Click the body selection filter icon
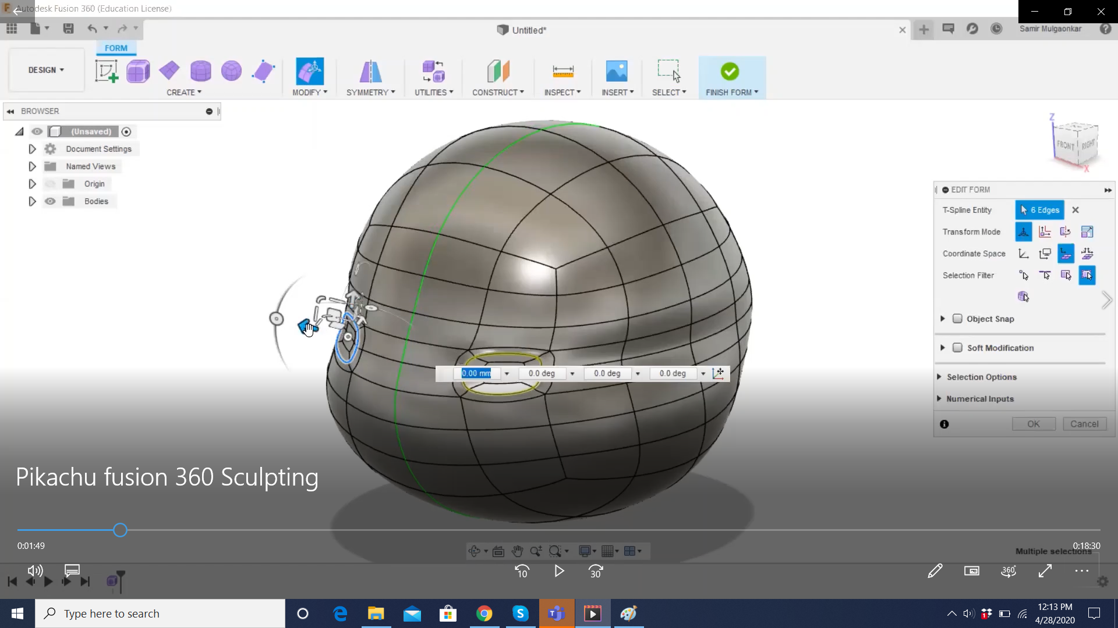The width and height of the screenshot is (1118, 628). tap(1023, 297)
